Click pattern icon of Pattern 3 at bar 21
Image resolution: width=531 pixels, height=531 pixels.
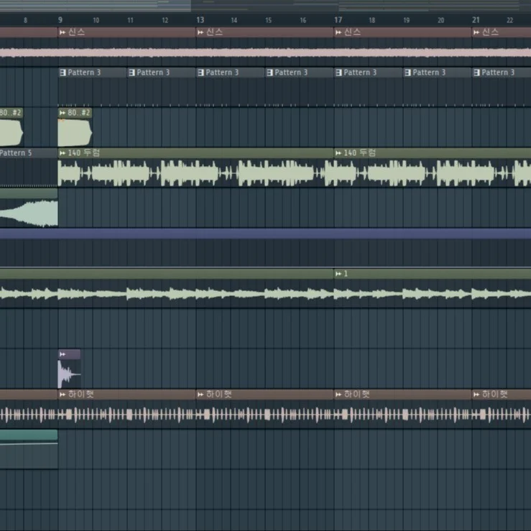477,73
